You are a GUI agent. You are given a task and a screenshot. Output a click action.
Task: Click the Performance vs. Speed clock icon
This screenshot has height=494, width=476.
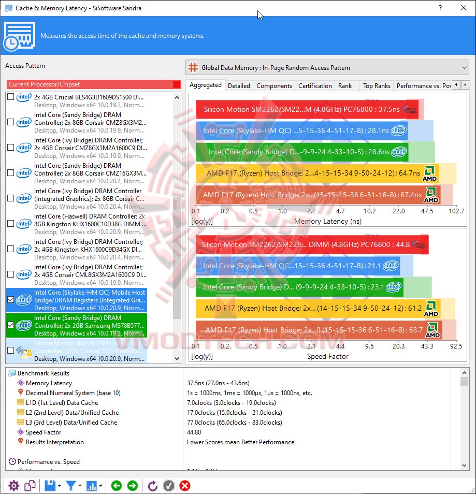12,461
